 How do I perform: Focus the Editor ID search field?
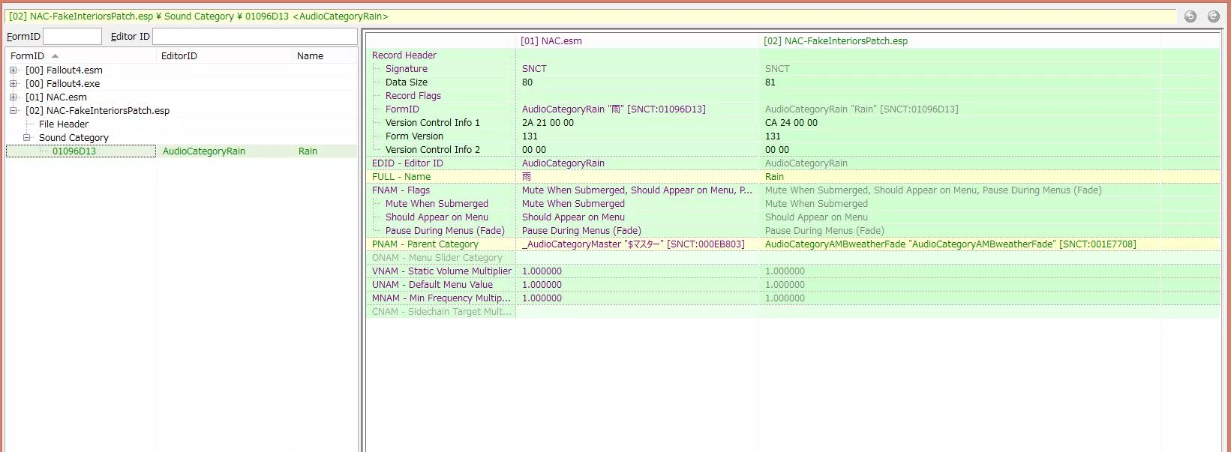(255, 36)
